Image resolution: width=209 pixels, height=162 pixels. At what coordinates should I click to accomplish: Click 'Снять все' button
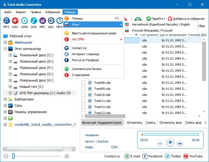(x=193, y=122)
